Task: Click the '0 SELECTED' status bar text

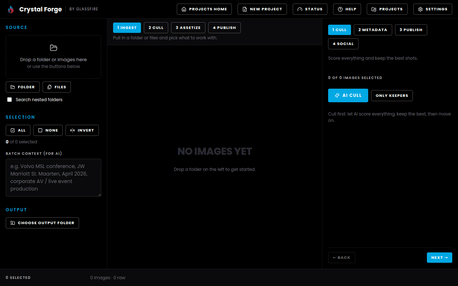Action: click(x=18, y=278)
